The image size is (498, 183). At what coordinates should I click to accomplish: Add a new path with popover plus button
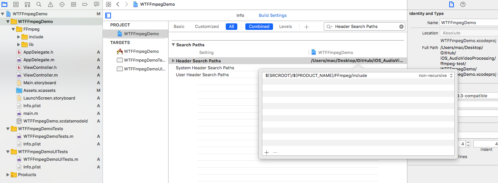tap(266, 152)
